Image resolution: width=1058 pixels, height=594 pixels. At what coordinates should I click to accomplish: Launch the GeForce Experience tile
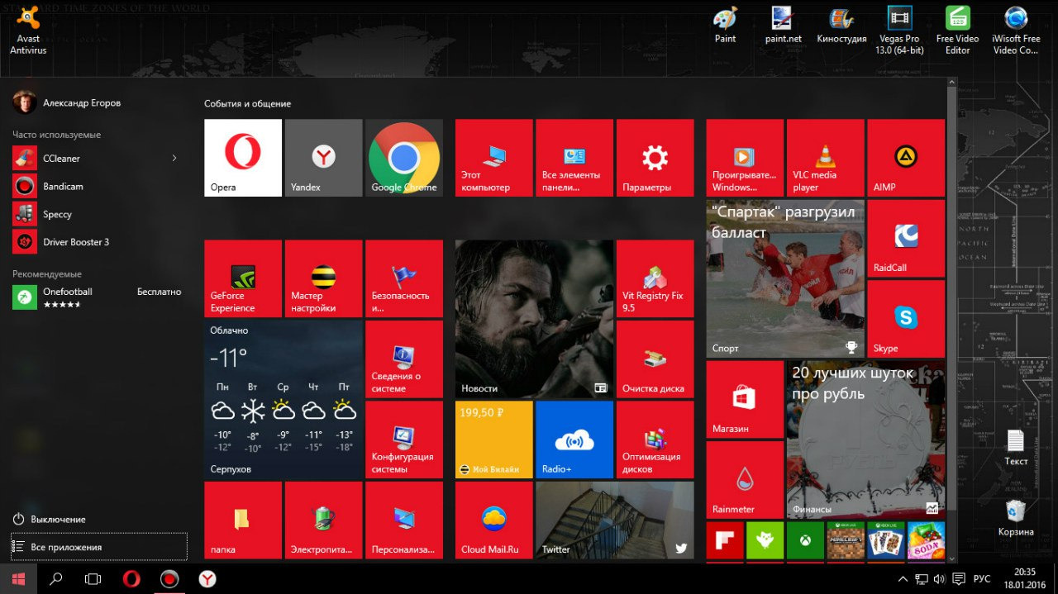(x=242, y=278)
